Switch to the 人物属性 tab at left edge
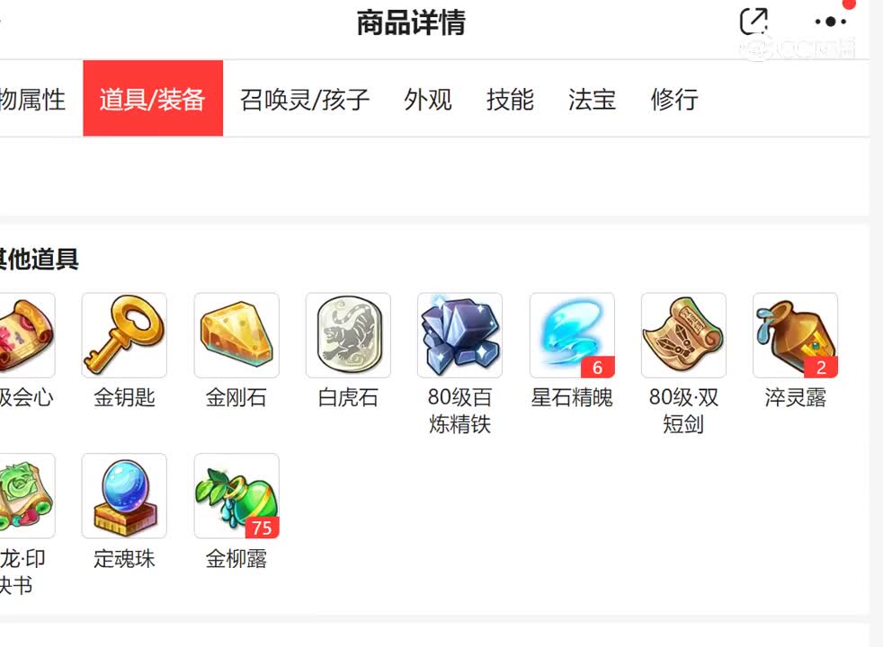The image size is (883, 647). 32,100
